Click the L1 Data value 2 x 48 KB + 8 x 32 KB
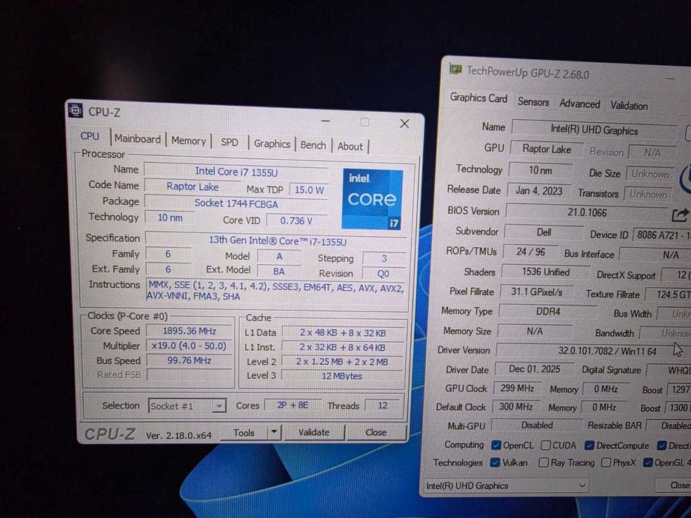Viewport: 691px width, 518px height. click(x=343, y=332)
